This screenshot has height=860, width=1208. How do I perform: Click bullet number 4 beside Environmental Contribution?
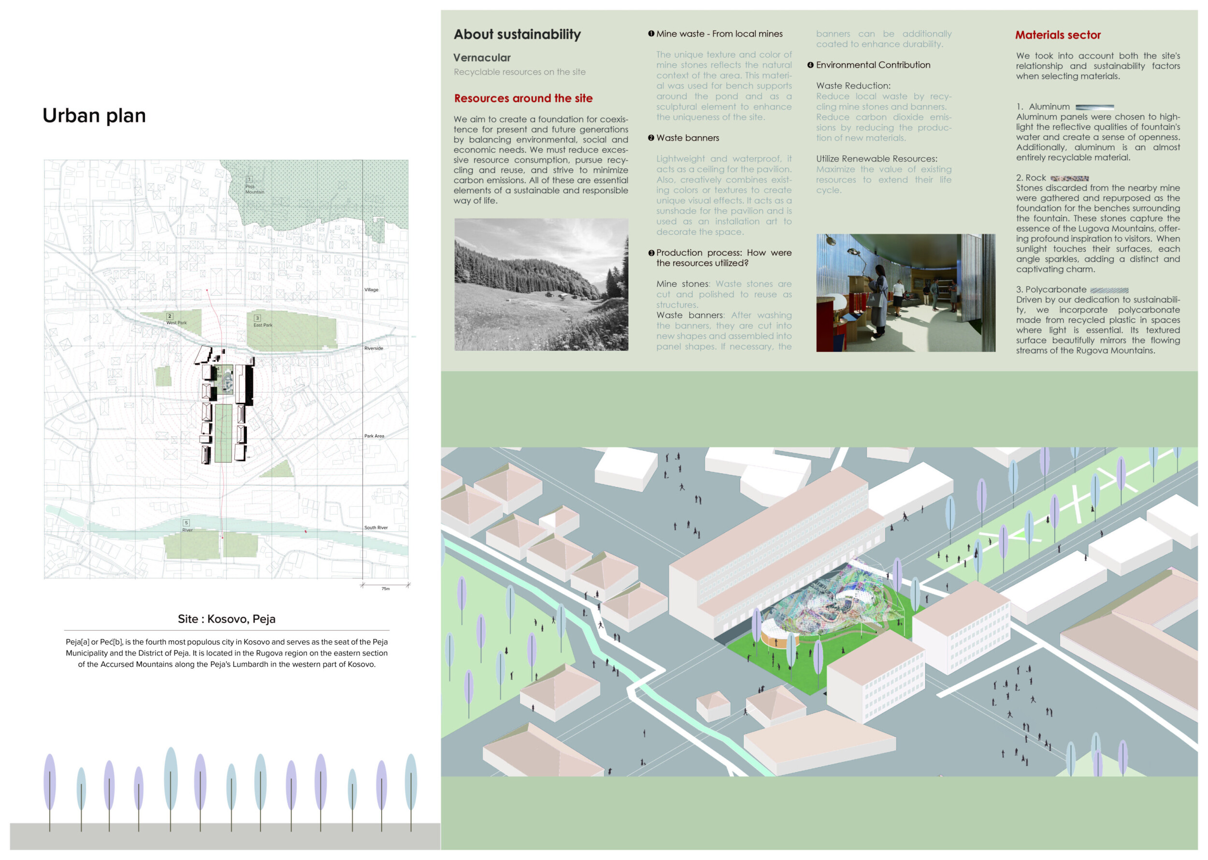810,65
